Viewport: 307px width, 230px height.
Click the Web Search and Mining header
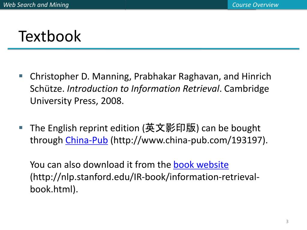[x=36, y=5]
